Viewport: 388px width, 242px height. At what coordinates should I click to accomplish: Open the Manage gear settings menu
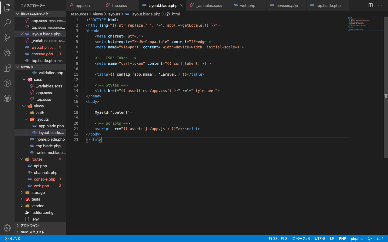point(7,228)
